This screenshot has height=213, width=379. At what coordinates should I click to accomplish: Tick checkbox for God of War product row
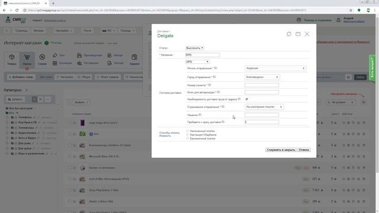click(x=70, y=179)
